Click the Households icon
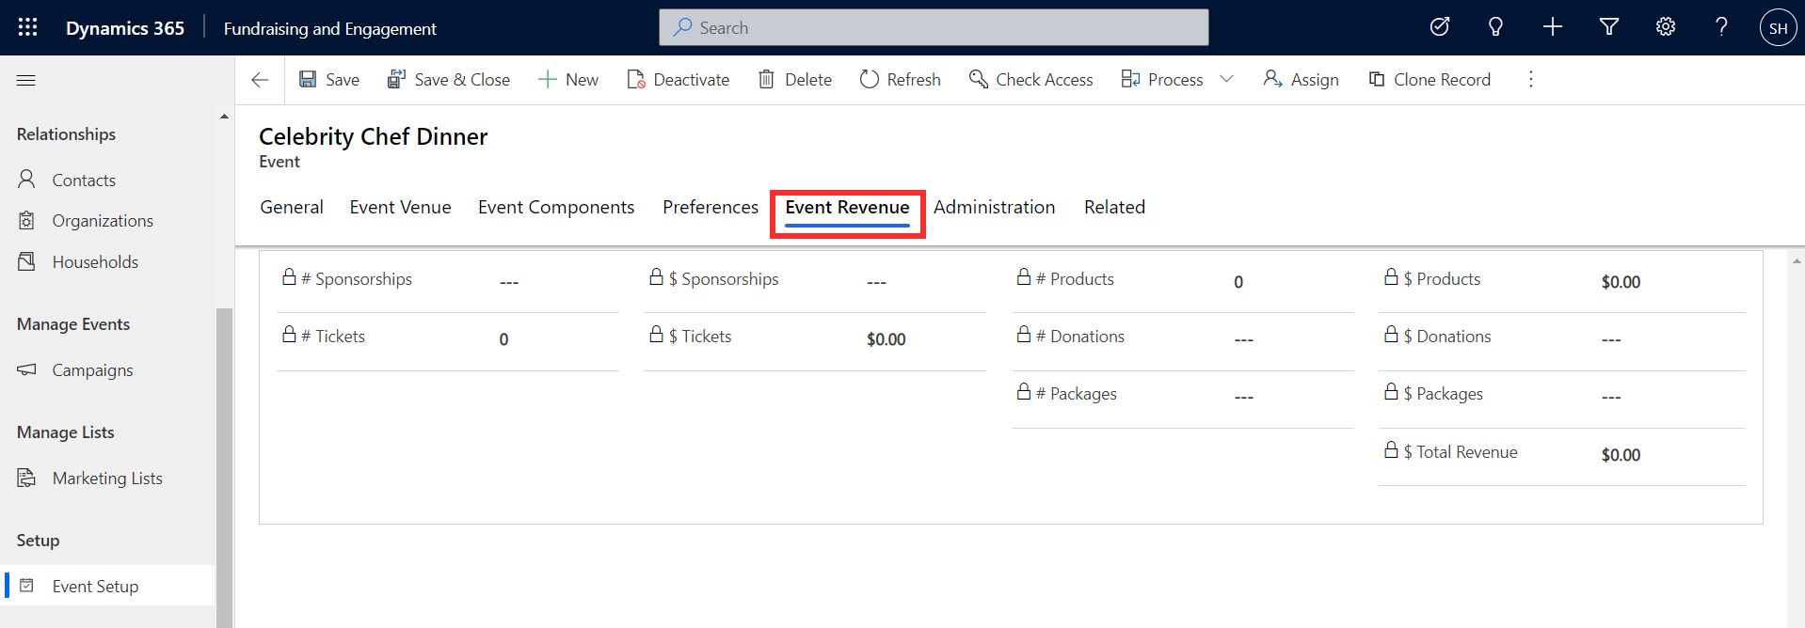This screenshot has height=628, width=1805. 26,261
